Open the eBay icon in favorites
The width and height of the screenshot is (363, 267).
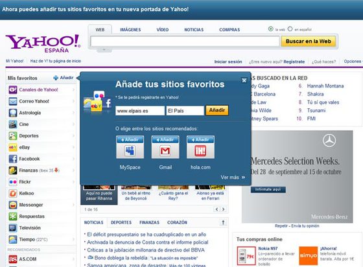tap(13, 147)
